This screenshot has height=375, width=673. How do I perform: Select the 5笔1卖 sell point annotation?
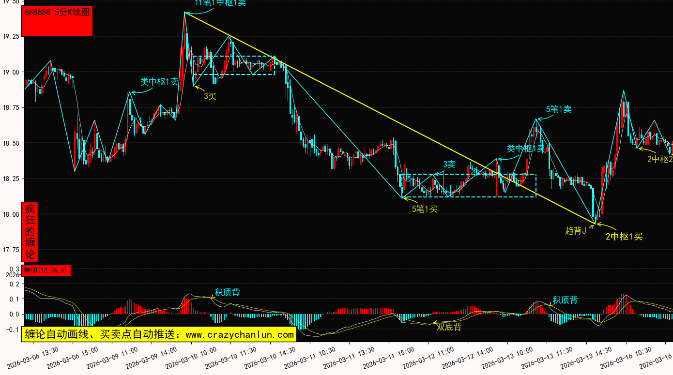click(559, 109)
